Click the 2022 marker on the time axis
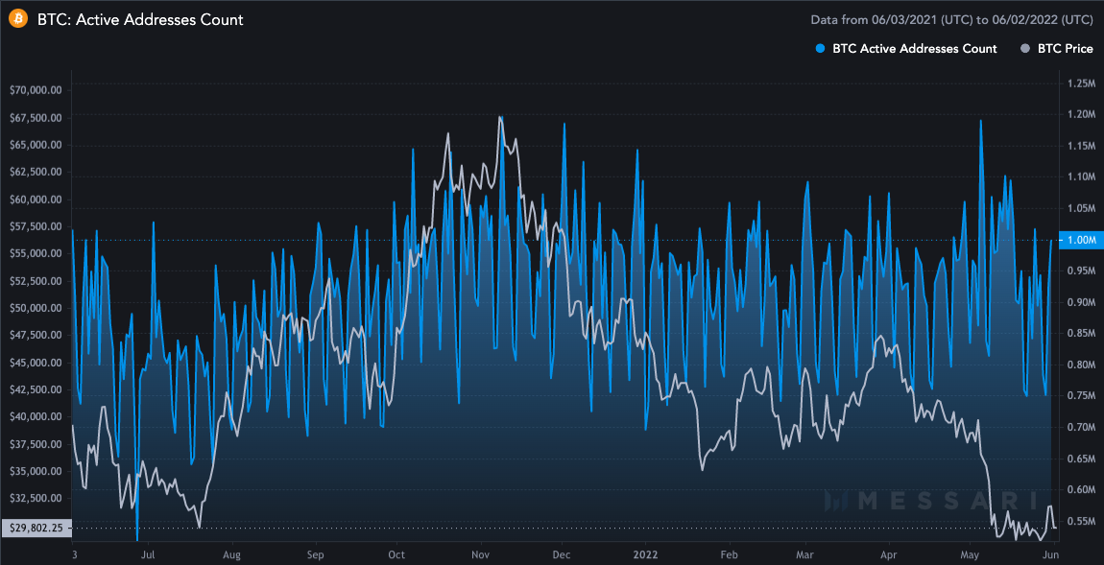 [x=645, y=553]
